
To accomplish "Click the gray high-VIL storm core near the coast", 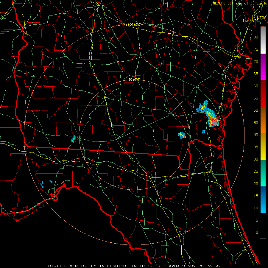I will tap(214, 123).
